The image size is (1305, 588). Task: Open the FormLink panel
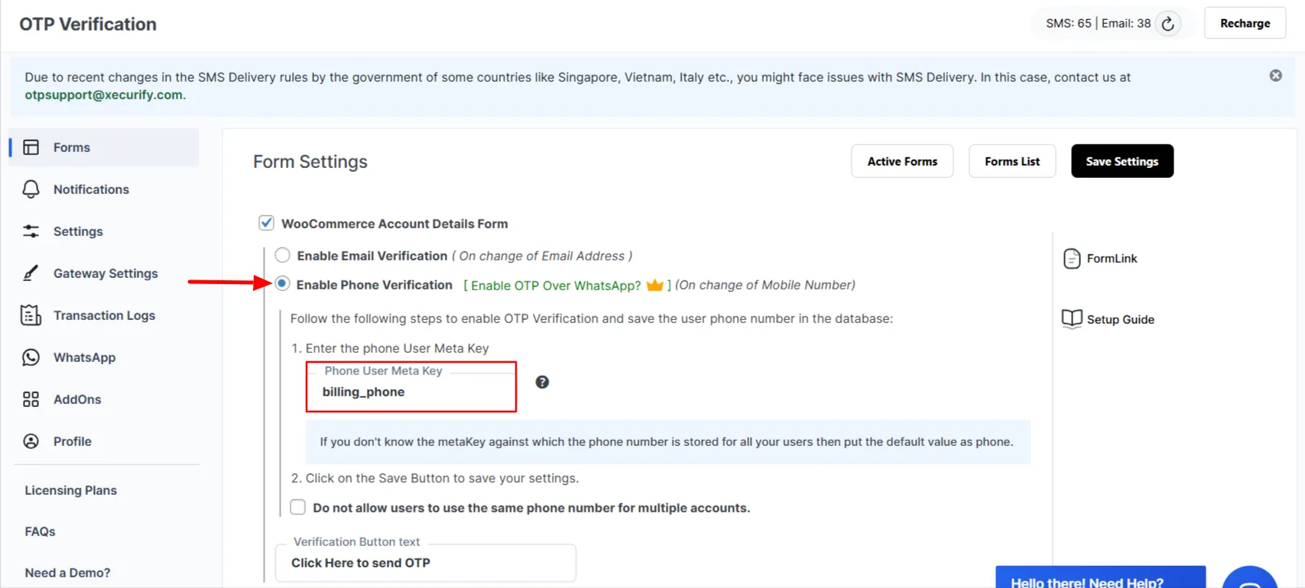1110,258
